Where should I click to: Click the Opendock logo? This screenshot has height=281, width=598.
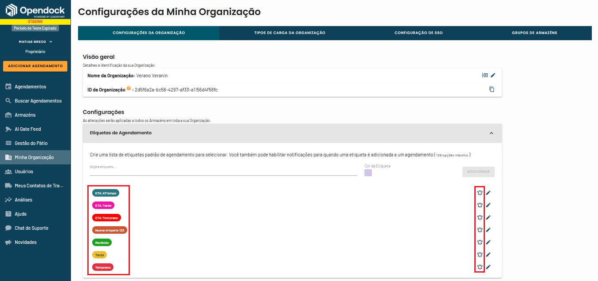coord(35,10)
